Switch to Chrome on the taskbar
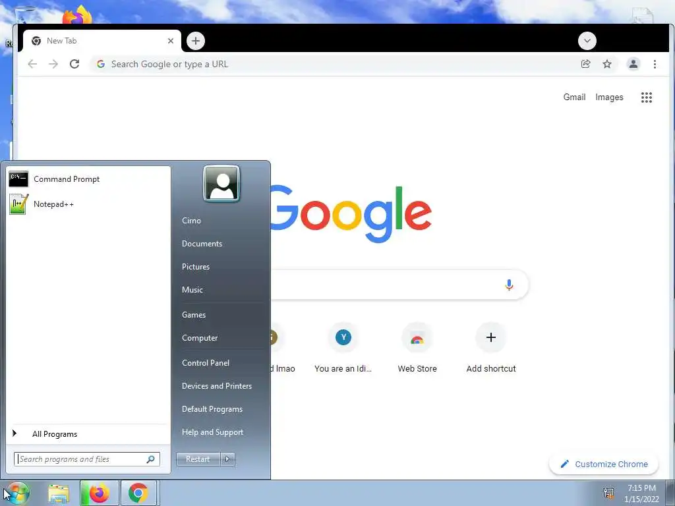The height and width of the screenshot is (506, 675). (138, 493)
